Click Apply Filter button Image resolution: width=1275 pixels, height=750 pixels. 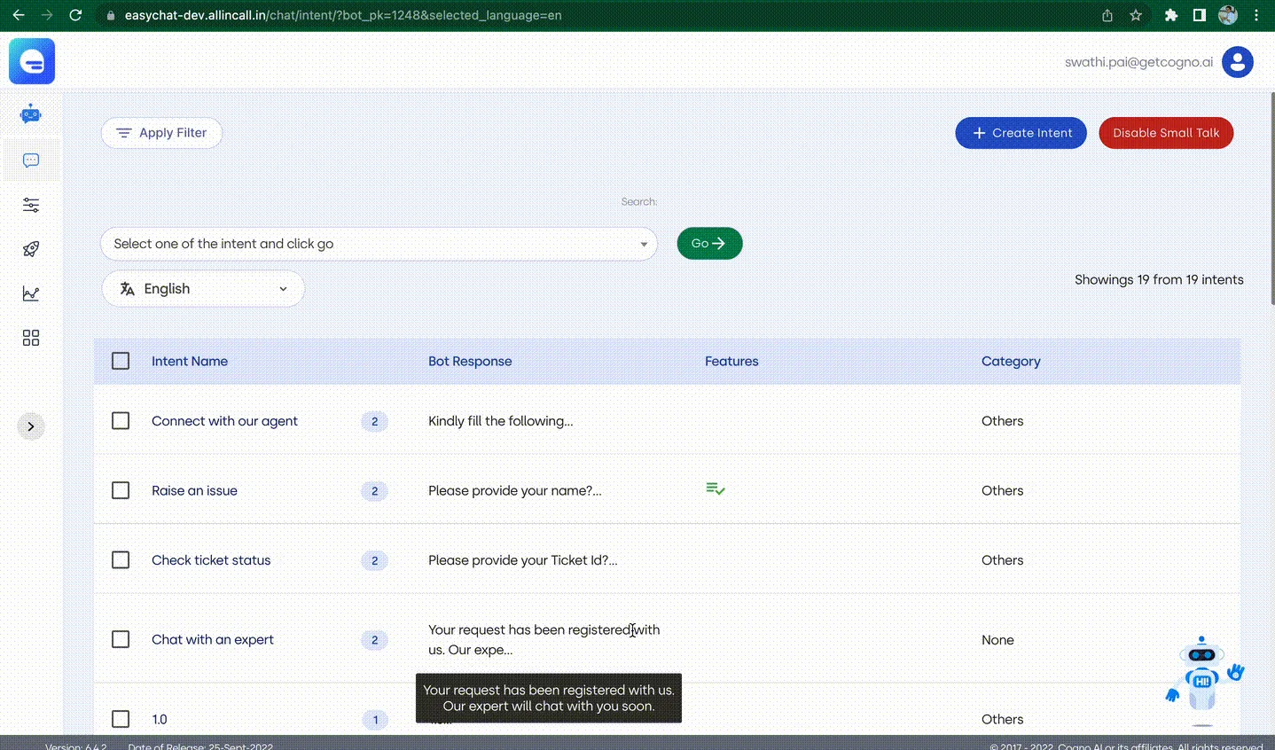point(161,133)
